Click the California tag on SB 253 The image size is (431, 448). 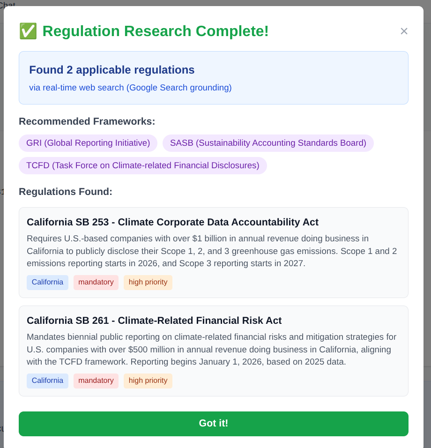point(47,282)
